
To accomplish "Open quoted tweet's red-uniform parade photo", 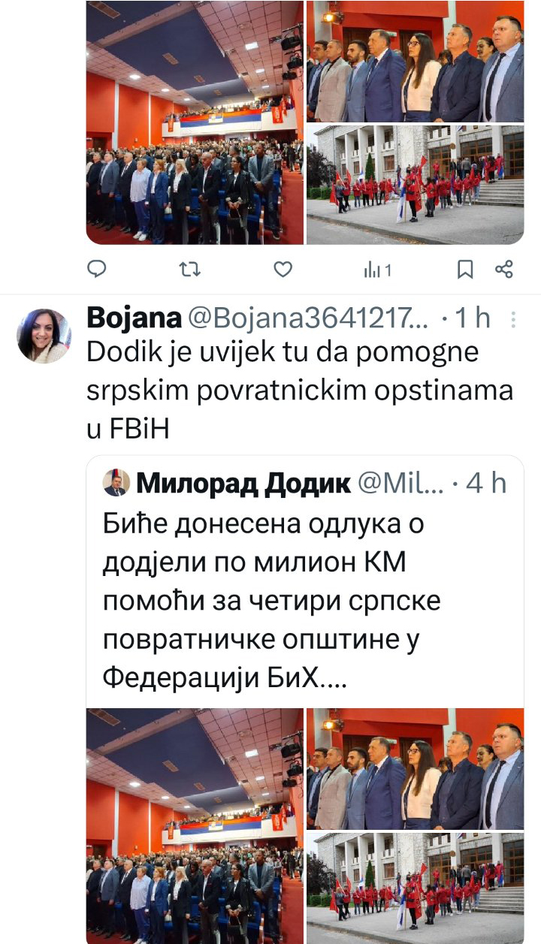I will [416, 888].
